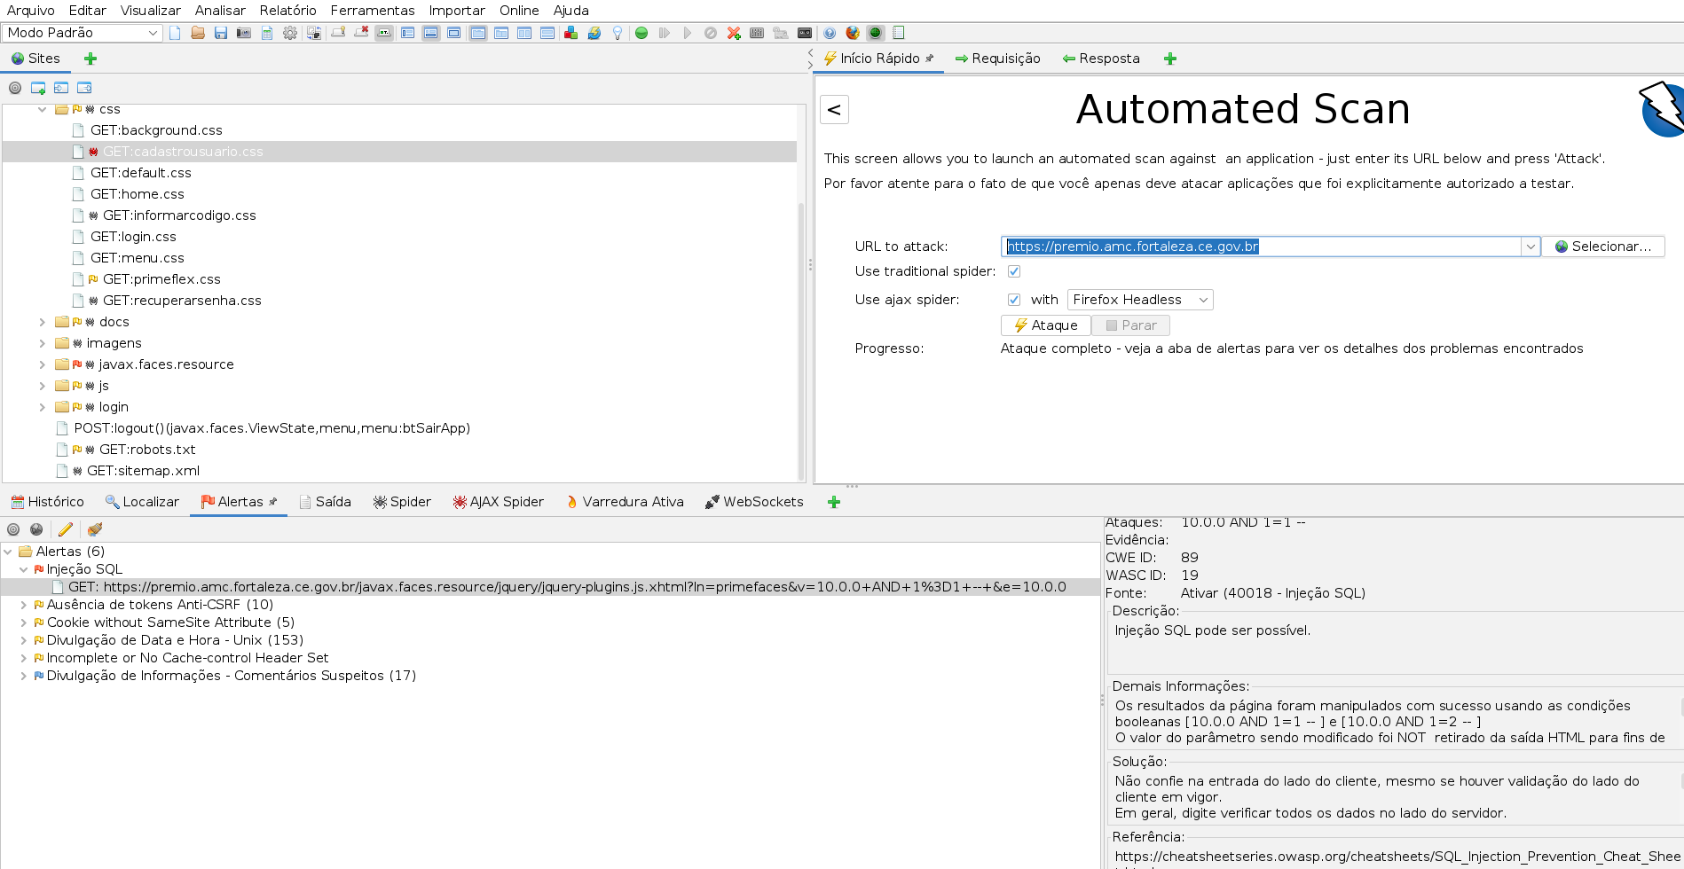Expand 'Ausência de tokens Anti-CSRF' alert
1684x869 pixels.
(24, 605)
